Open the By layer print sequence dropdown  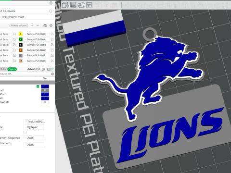(34, 127)
